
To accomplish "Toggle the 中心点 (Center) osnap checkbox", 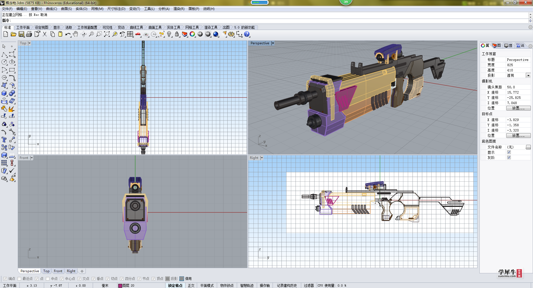I will [62, 279].
